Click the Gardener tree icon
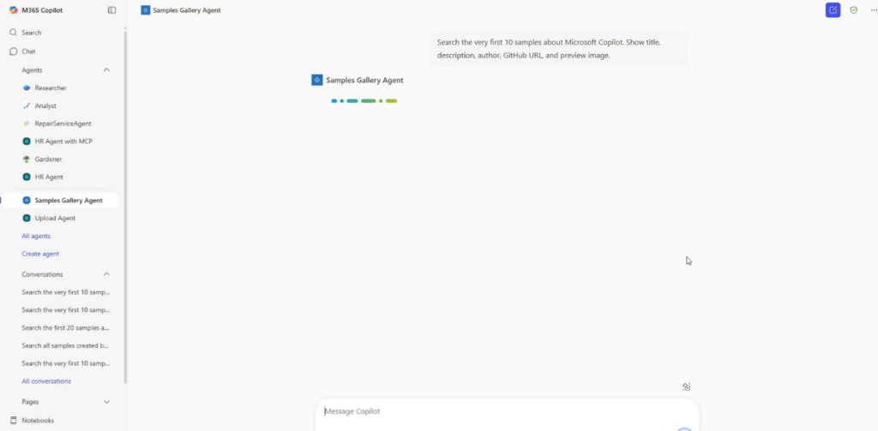The width and height of the screenshot is (878, 431). (x=27, y=159)
